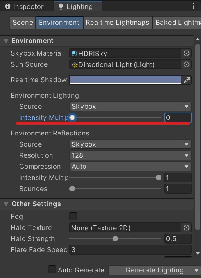Open the Sun Source object picker
Screen dimensions: 201x278
coord(187,64)
